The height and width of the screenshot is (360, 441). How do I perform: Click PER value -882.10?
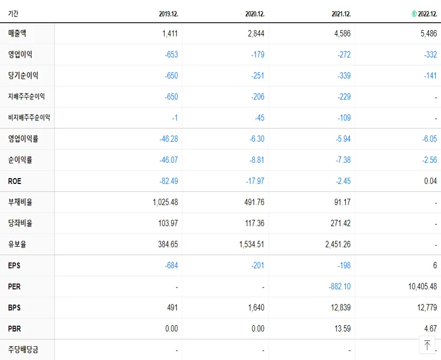pyautogui.click(x=339, y=287)
